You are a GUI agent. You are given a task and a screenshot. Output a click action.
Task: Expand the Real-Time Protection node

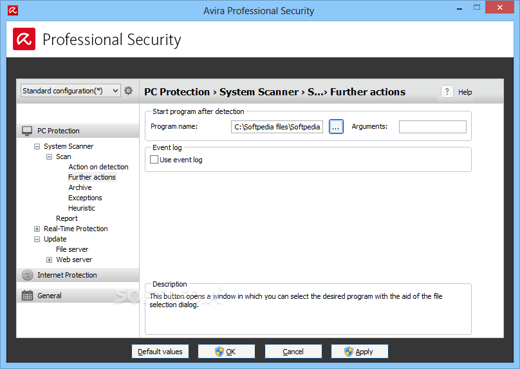(x=37, y=229)
